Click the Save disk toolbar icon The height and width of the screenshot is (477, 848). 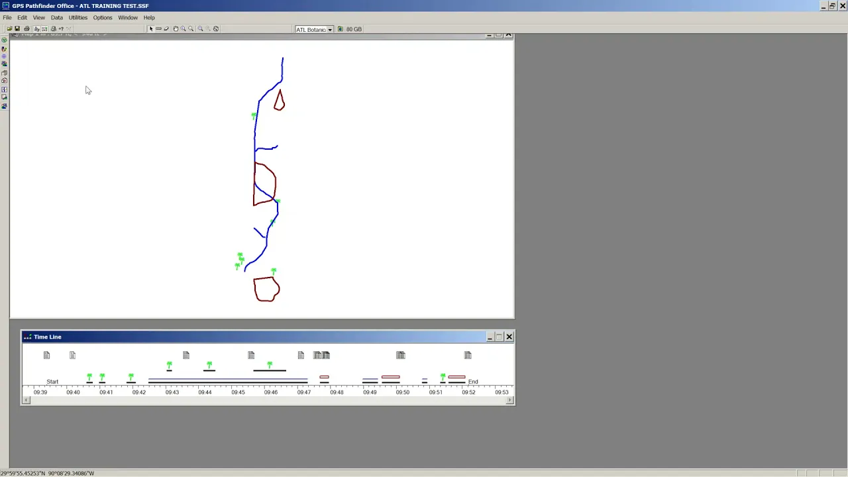tap(17, 28)
